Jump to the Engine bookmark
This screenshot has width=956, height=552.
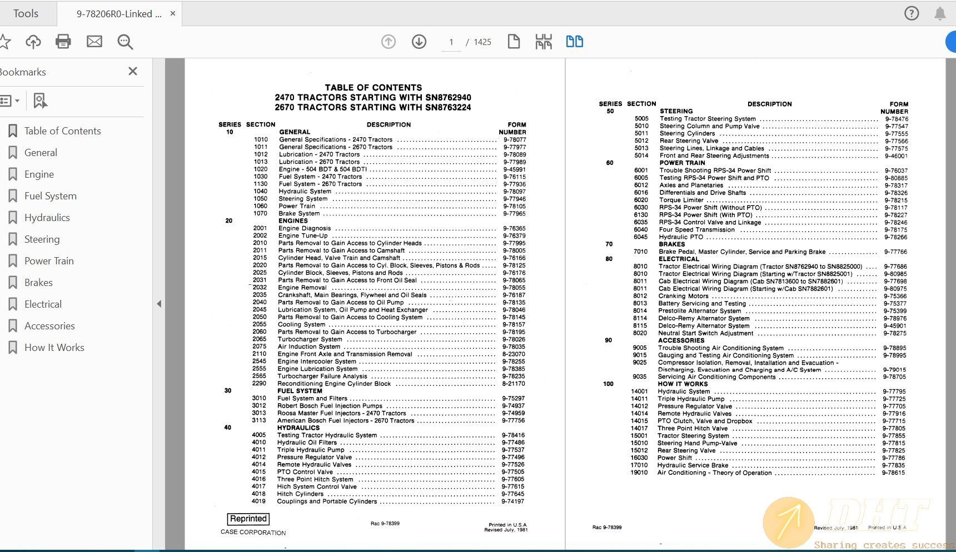(38, 174)
